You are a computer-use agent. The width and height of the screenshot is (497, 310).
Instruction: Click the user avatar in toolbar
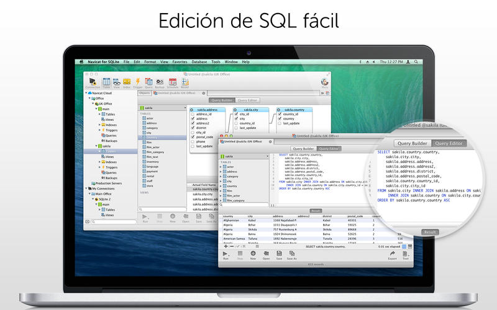click(324, 82)
